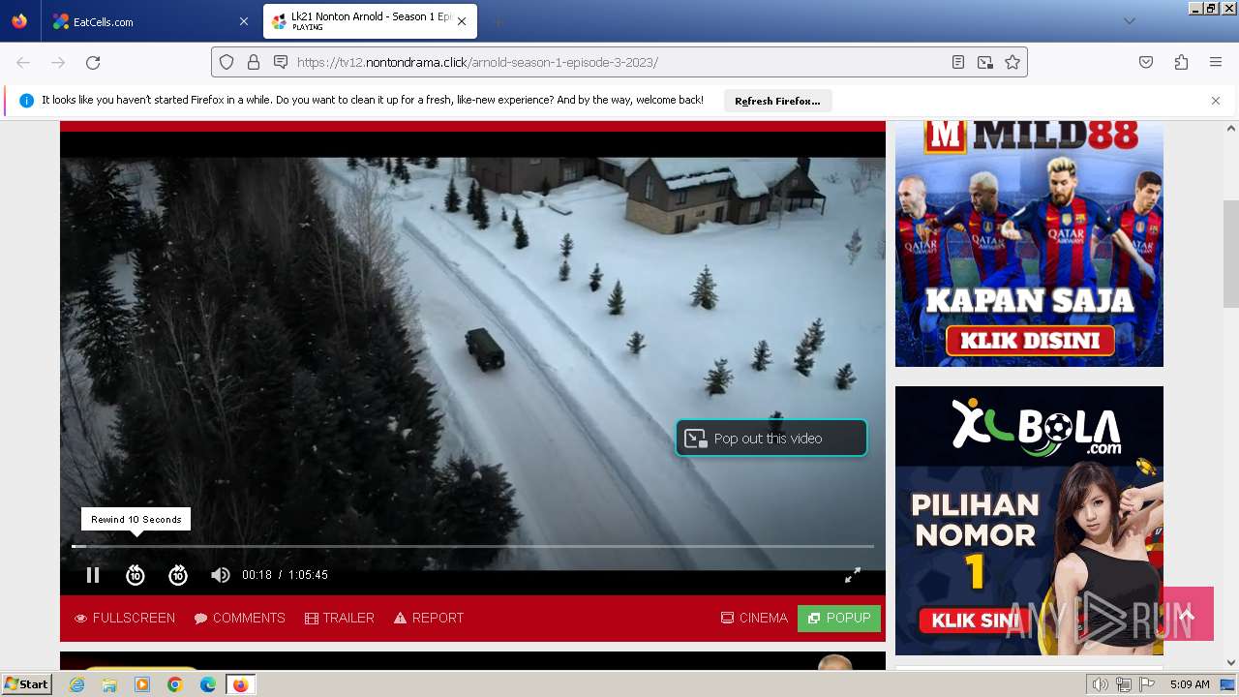This screenshot has height=697, width=1239.
Task: Toggle the player fullscreen arrows icon
Action: click(x=853, y=575)
